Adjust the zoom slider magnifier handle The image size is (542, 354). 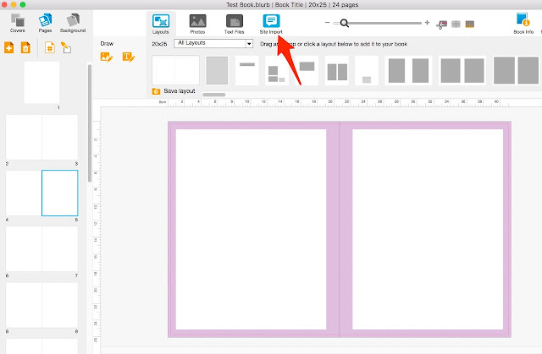[345, 23]
